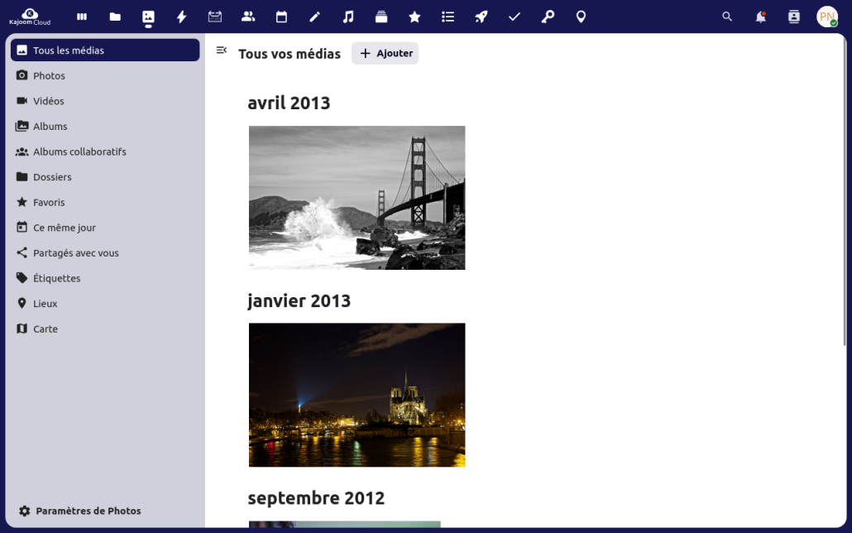Viewport: 852px width, 533px height.
Task: Open the Albums collaboratifs section
Action: click(79, 151)
